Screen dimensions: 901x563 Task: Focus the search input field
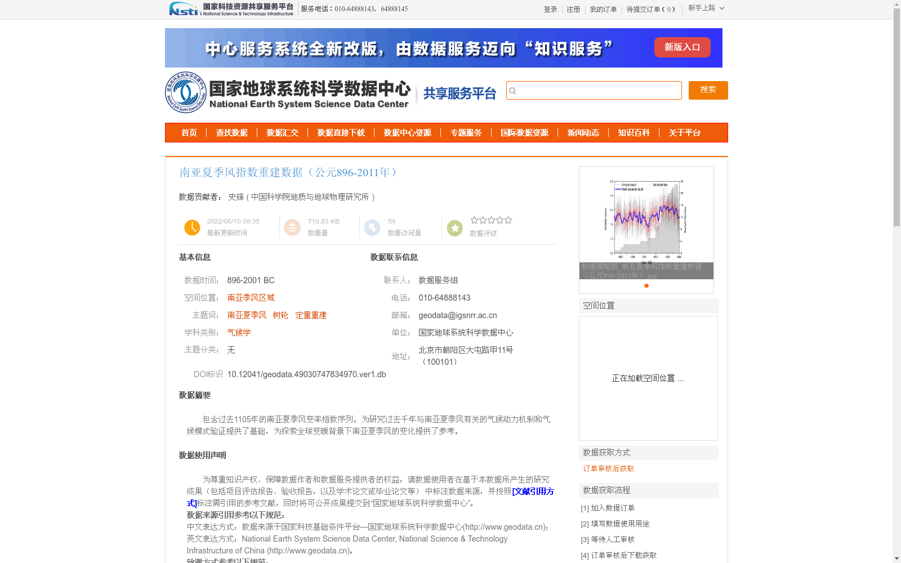tap(594, 90)
